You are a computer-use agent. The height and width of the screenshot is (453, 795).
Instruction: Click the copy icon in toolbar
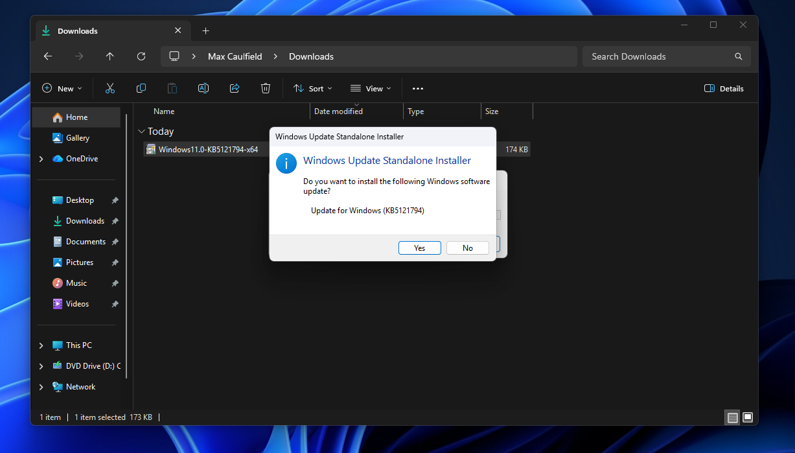coord(141,88)
